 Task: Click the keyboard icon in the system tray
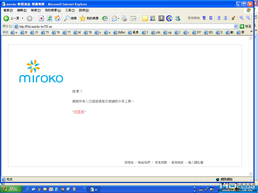coord(201,190)
